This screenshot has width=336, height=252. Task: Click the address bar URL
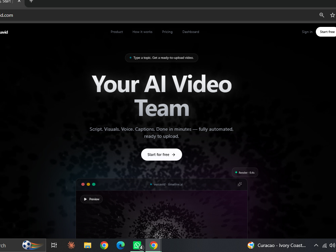tap(6, 15)
